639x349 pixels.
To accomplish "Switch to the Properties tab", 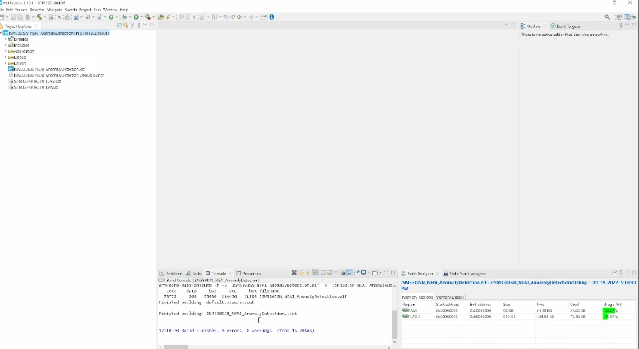I will tap(249, 274).
